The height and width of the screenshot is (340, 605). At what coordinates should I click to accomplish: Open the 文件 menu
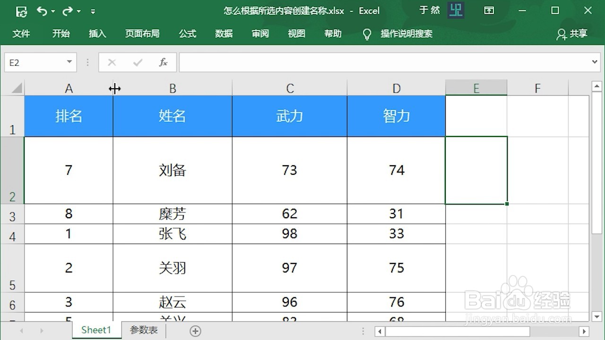21,34
